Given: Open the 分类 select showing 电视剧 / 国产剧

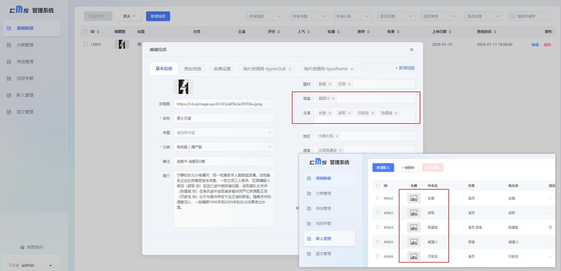Looking at the screenshot, I should (x=224, y=147).
